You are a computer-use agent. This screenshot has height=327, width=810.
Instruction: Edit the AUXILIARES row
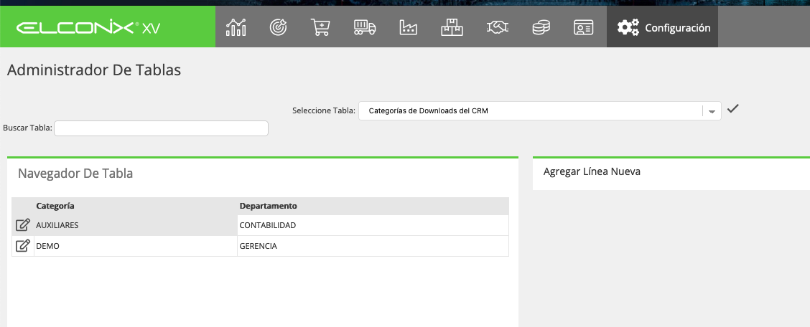coord(23,225)
